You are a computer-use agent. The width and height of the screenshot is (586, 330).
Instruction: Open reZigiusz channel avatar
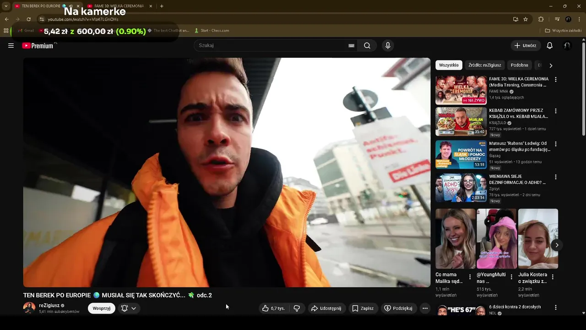pos(29,308)
